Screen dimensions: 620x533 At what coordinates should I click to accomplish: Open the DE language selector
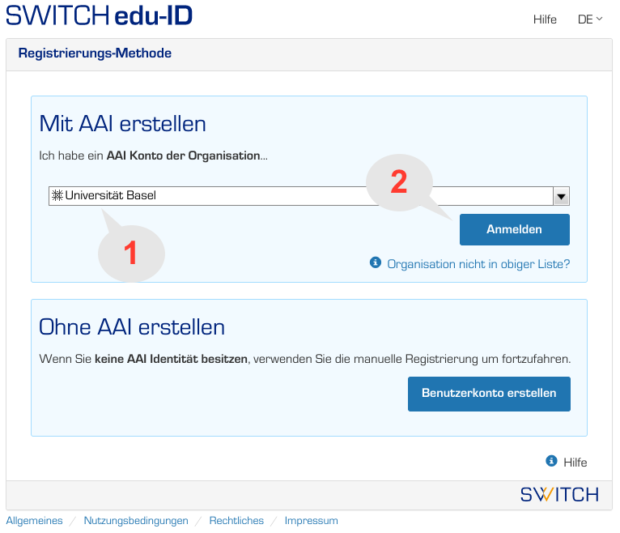[x=589, y=19]
